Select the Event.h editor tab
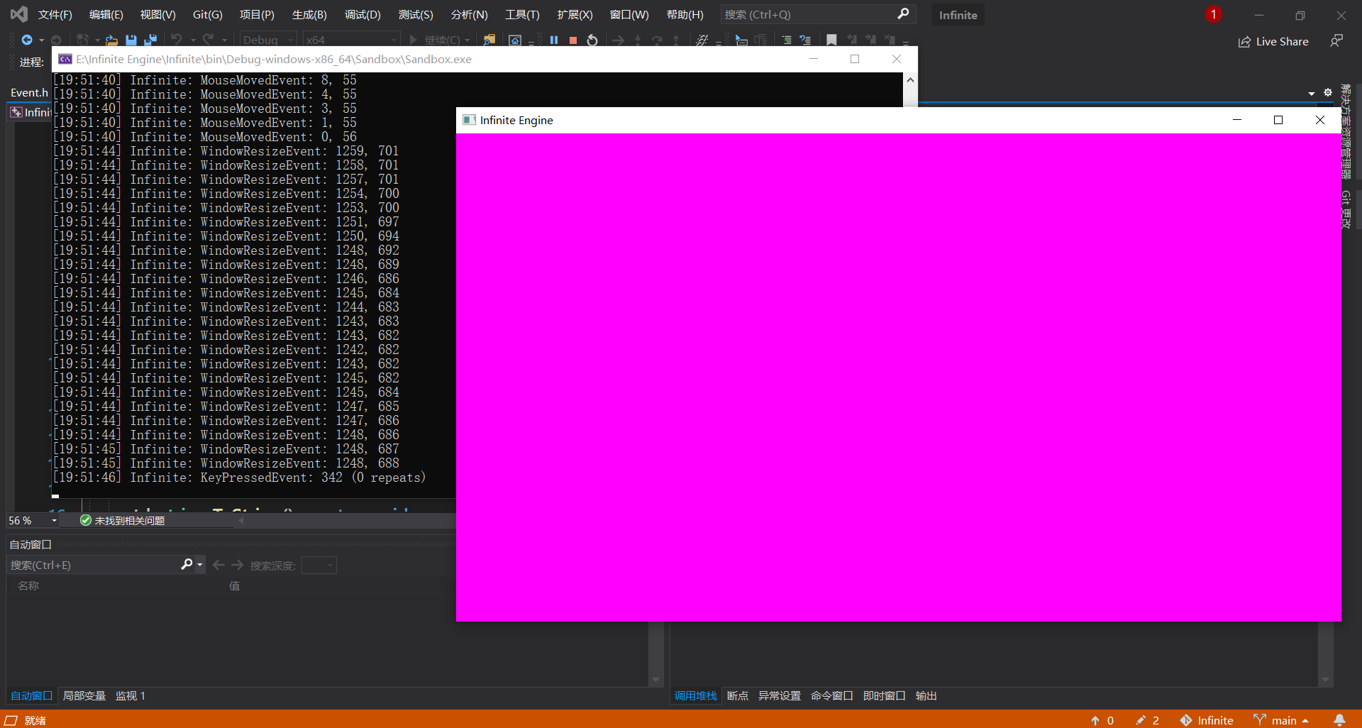Screen dimensions: 1362x728 coord(28,93)
